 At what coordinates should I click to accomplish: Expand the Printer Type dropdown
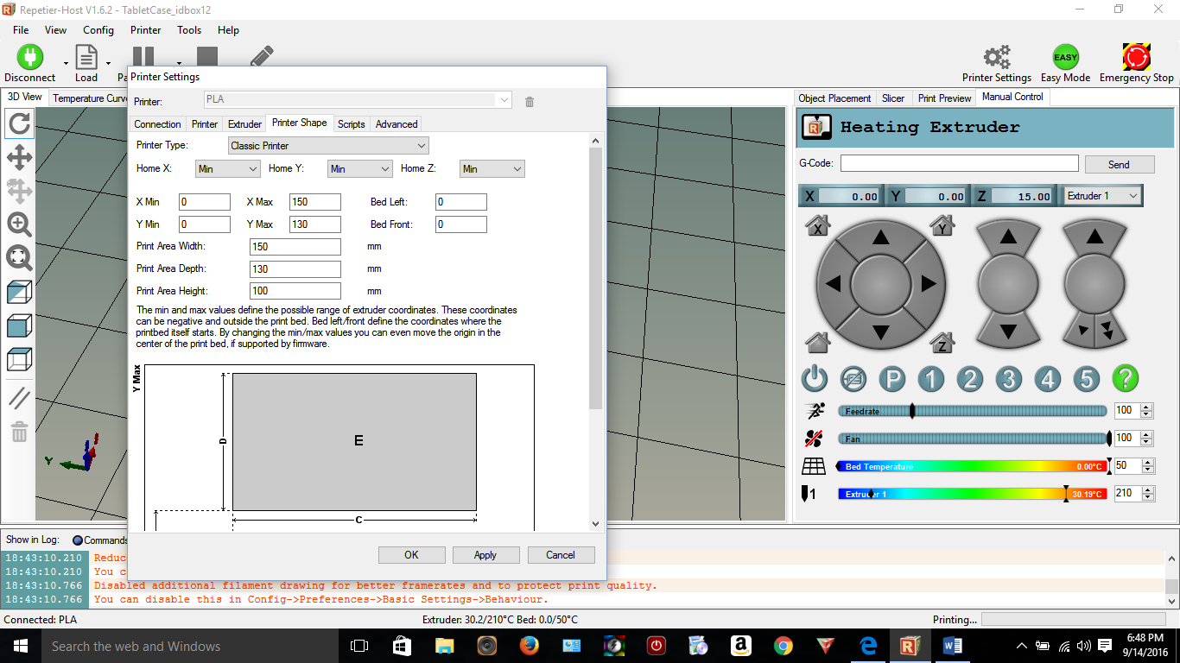pyautogui.click(x=328, y=146)
